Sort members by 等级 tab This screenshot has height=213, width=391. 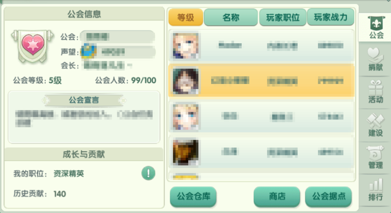tap(186, 17)
